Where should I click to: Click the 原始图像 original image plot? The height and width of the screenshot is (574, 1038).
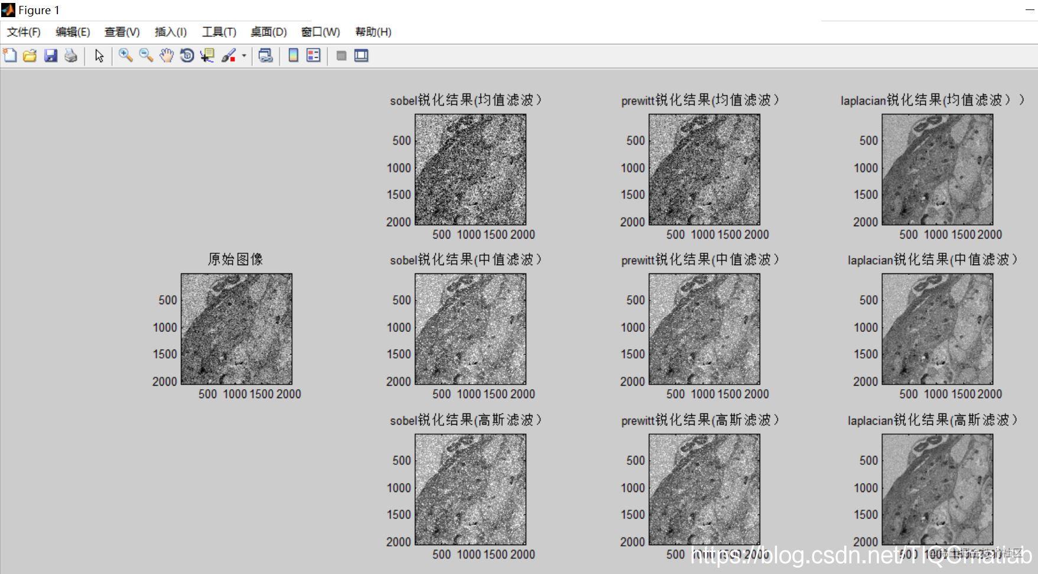pyautogui.click(x=236, y=329)
